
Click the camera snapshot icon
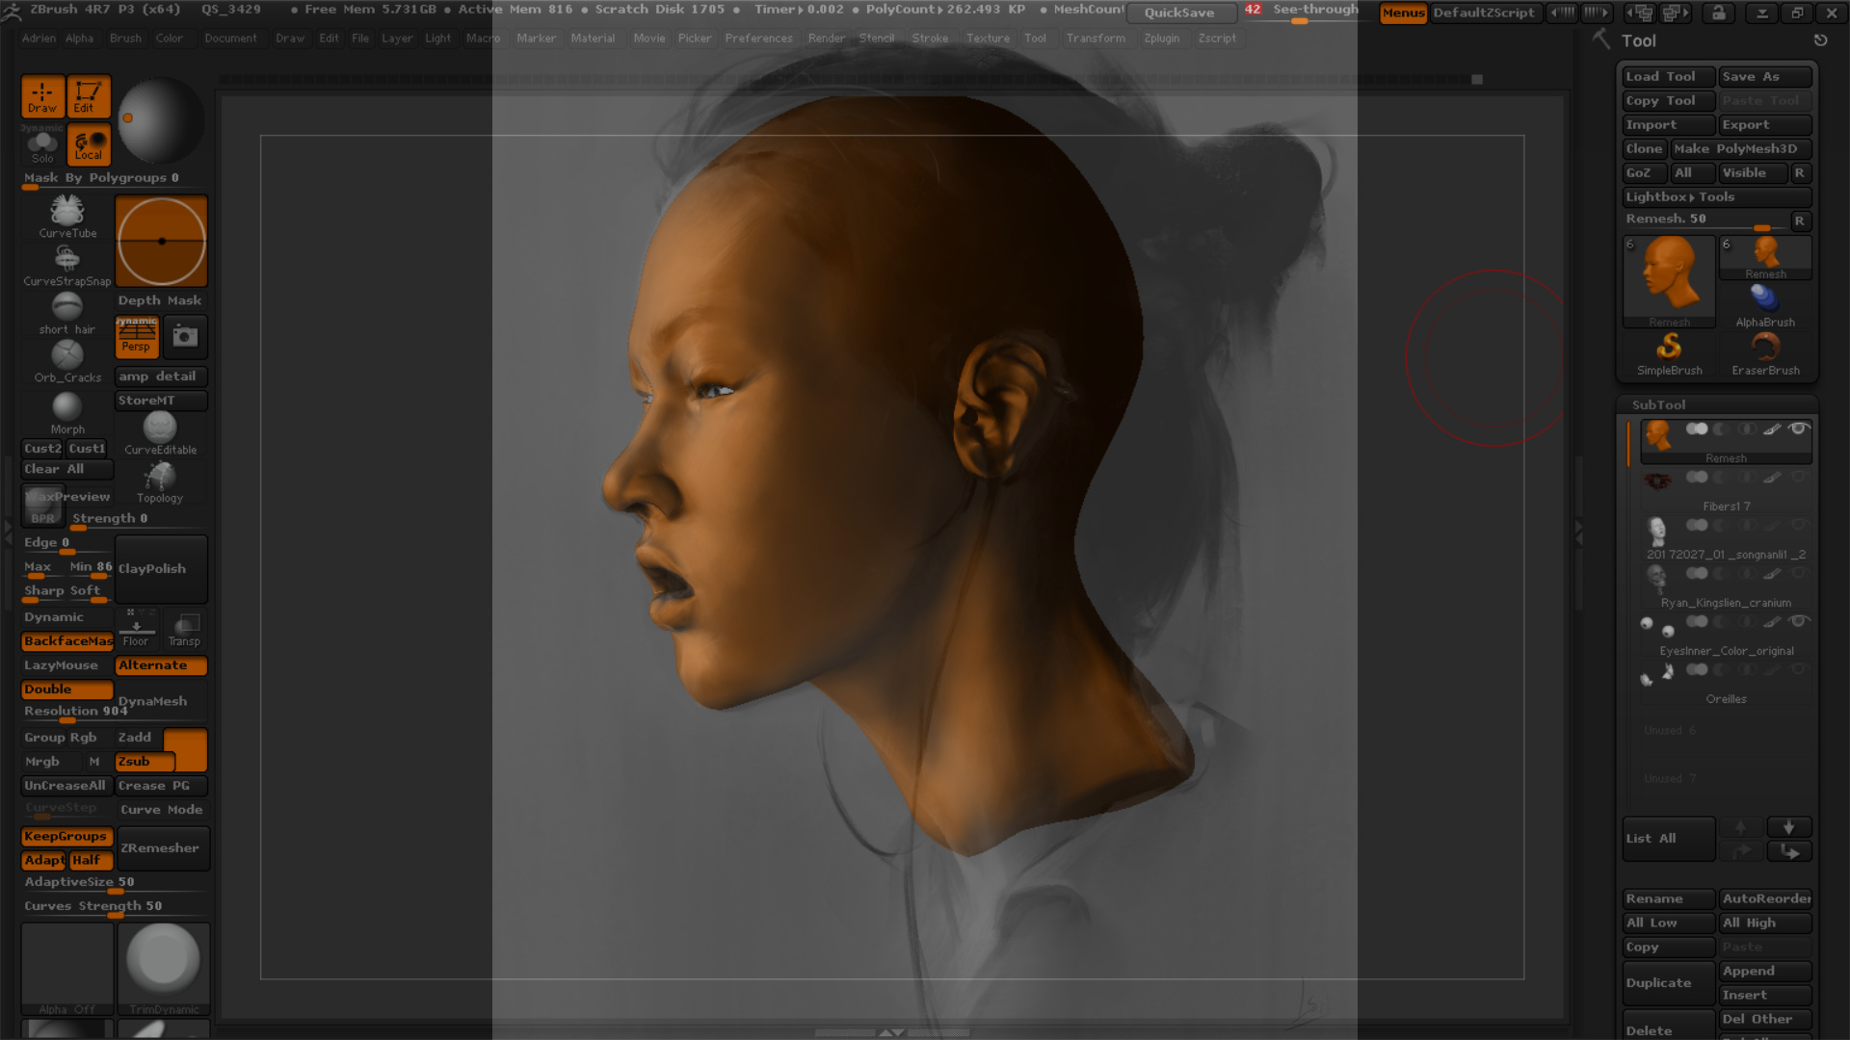click(x=184, y=336)
